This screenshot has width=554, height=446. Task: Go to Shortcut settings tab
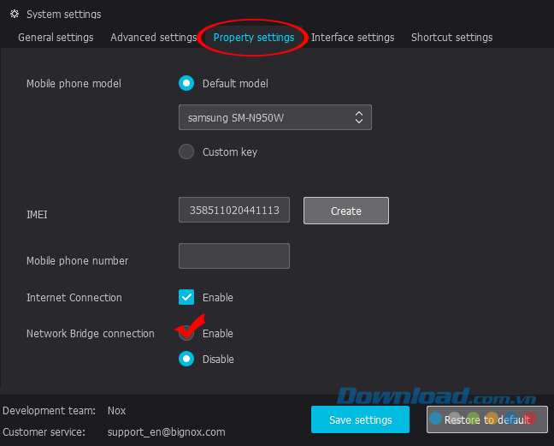click(x=451, y=38)
